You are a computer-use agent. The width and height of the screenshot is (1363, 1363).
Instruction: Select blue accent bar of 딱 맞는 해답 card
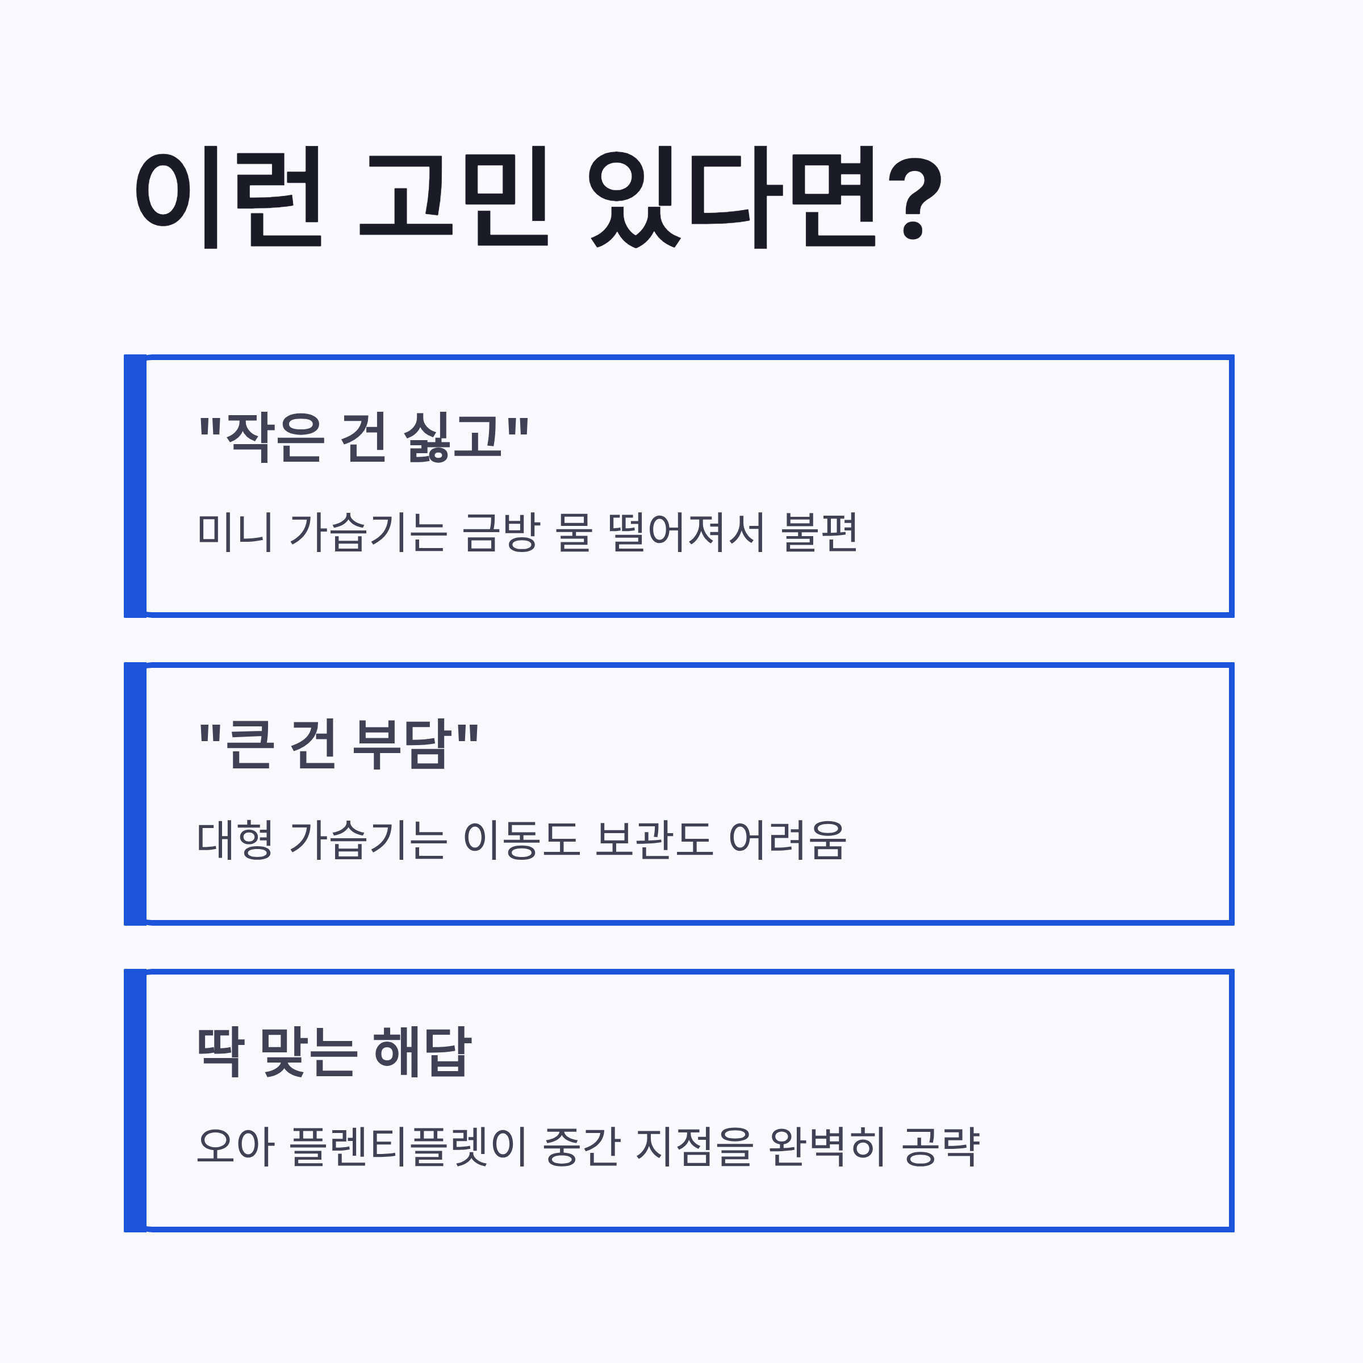[x=136, y=1101]
